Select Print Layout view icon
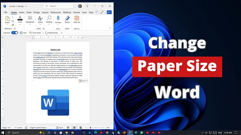241x135 pixels. coord(74,128)
